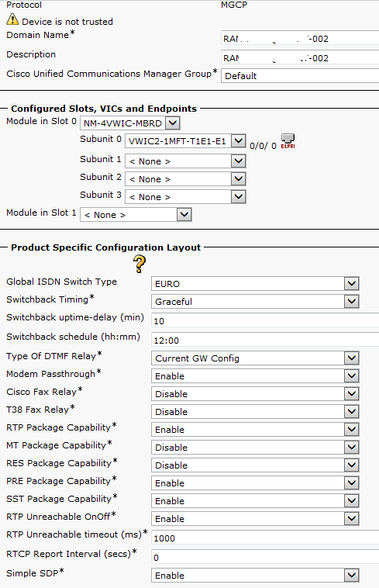Open the RTP Package Capability dropdown
This screenshot has width=379, height=588.
coord(255,430)
